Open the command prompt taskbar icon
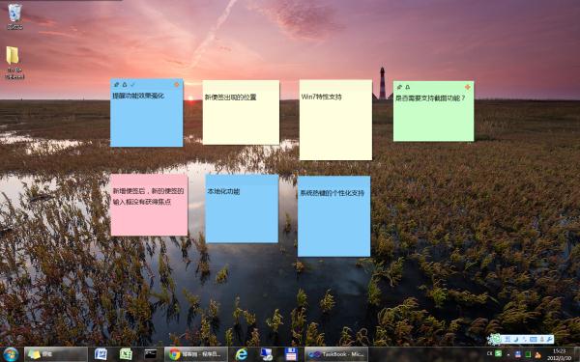This screenshot has width=580, height=362. click(x=151, y=354)
